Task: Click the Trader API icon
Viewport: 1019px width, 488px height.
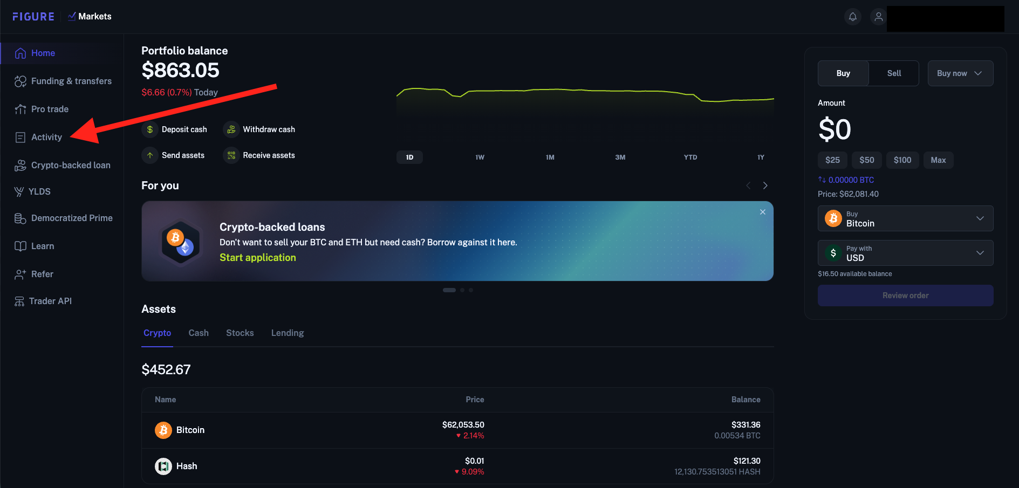Action: point(19,301)
